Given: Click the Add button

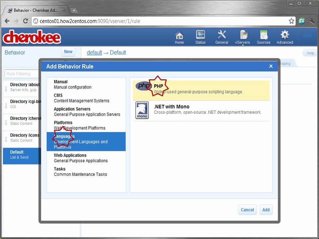Looking at the screenshot, I should 266,210.
